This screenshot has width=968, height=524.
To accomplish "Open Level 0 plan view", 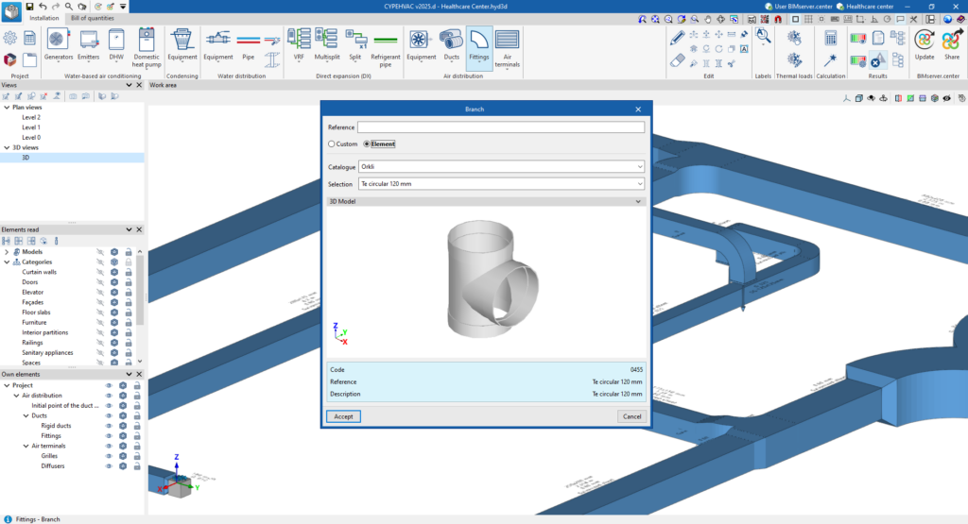I will (31, 138).
